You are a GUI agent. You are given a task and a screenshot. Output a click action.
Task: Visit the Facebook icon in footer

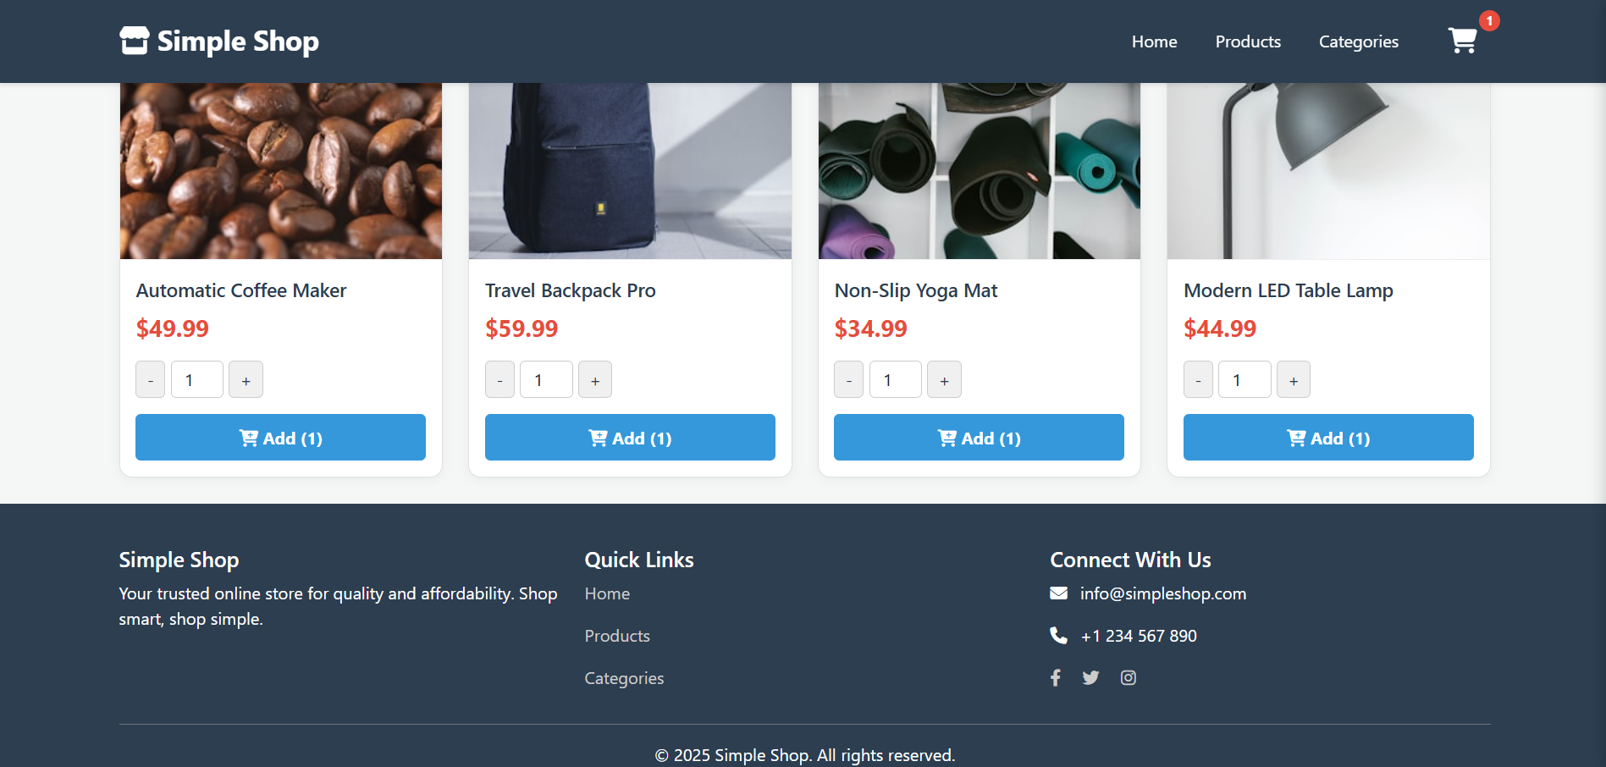[x=1055, y=677]
